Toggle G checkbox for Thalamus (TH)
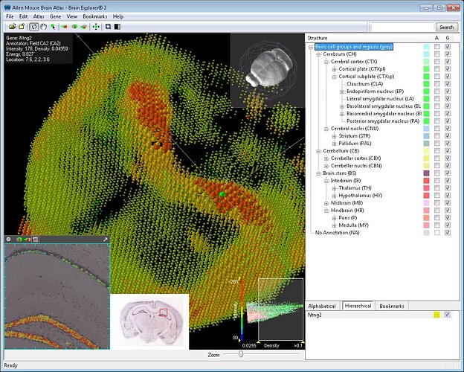464x372 pixels. 448,187
